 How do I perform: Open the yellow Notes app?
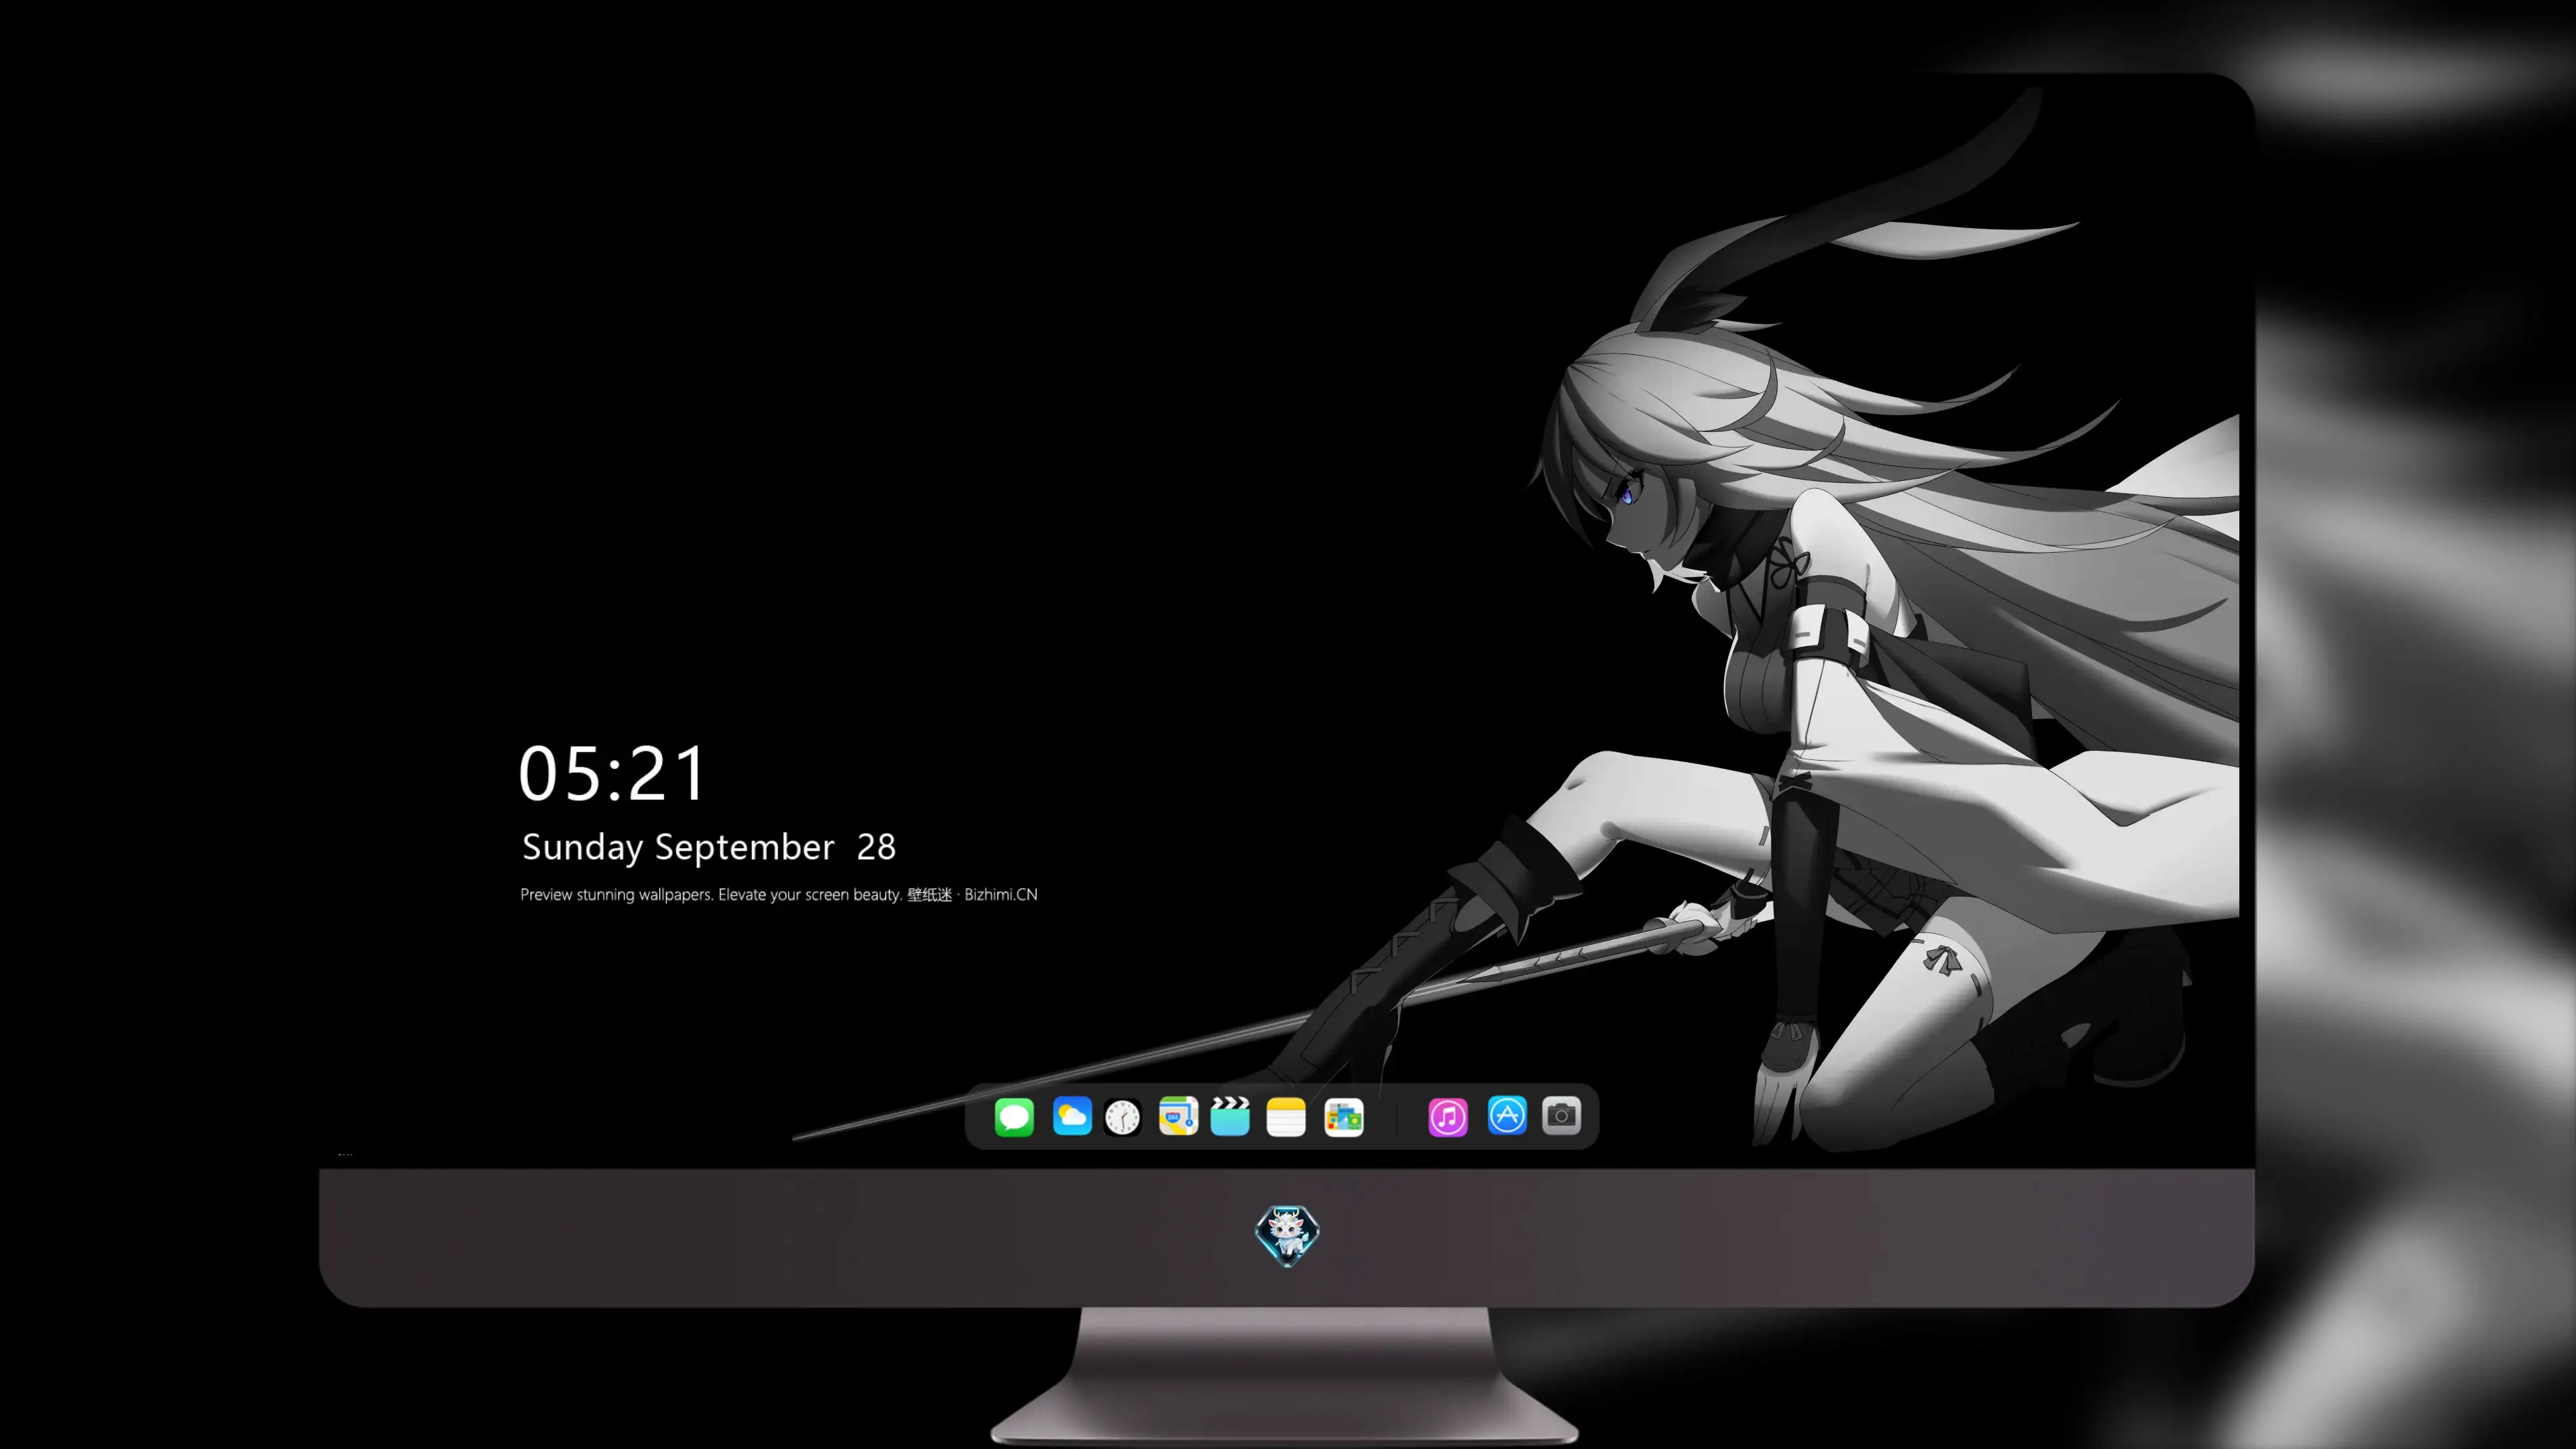tap(1286, 1117)
